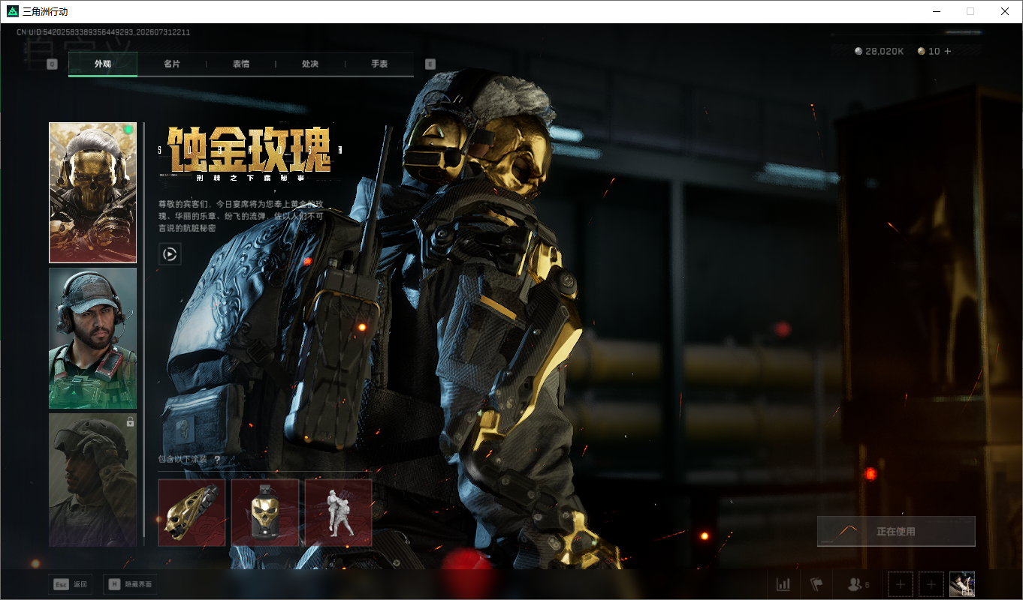
Task: Select the 表情 tab
Action: pos(241,64)
